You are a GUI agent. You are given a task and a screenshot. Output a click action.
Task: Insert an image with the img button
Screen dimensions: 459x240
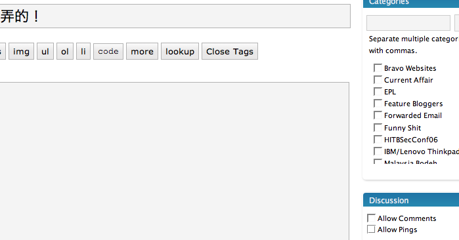tap(22, 51)
